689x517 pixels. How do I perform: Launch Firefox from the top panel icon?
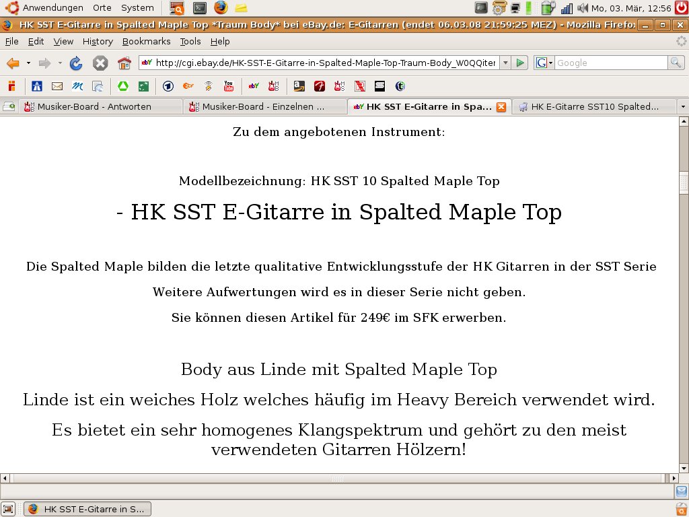(x=221, y=7)
